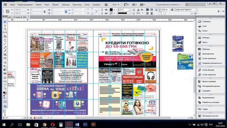Select the Line tool
The image size is (227, 128).
click(x=5, y=44)
